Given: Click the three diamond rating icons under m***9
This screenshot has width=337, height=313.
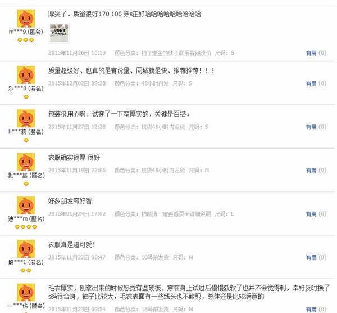Looking at the screenshot, I should [26, 40].
